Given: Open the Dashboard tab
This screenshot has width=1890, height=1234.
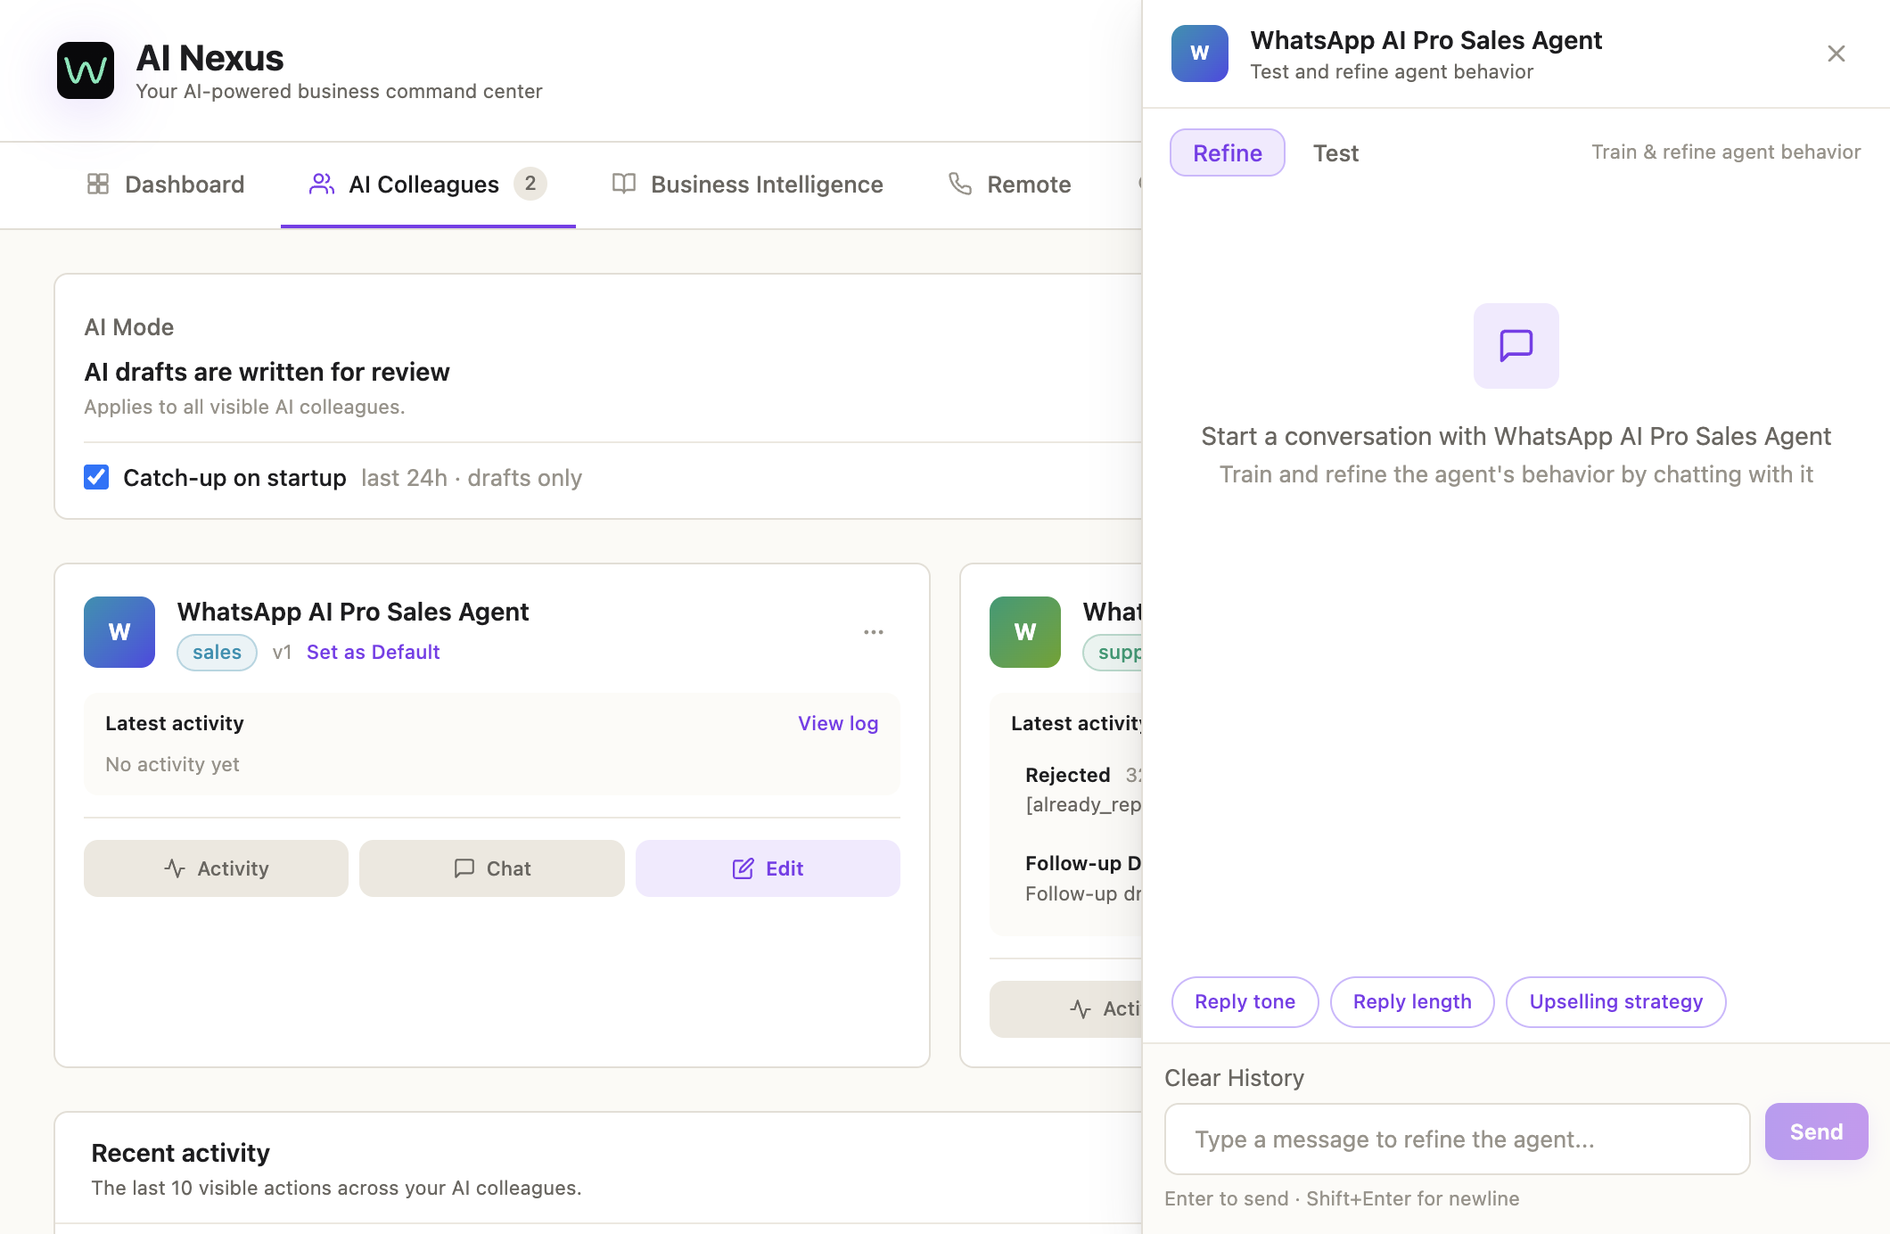Looking at the screenshot, I should coord(166,185).
